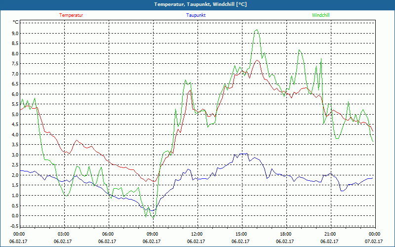This screenshot has width=395, height=247.
Task: Click the 6,0 y-axis label
Action: pyautogui.click(x=16, y=94)
